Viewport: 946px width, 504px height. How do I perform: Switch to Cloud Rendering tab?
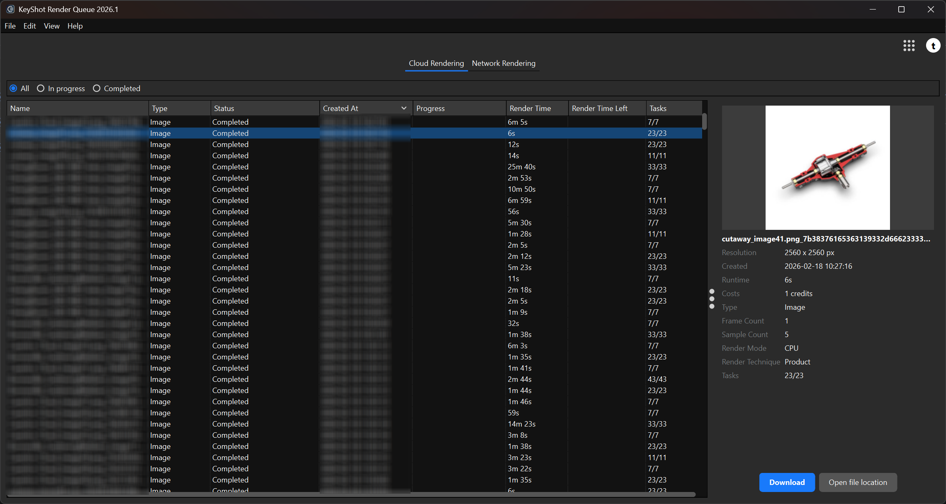(436, 63)
